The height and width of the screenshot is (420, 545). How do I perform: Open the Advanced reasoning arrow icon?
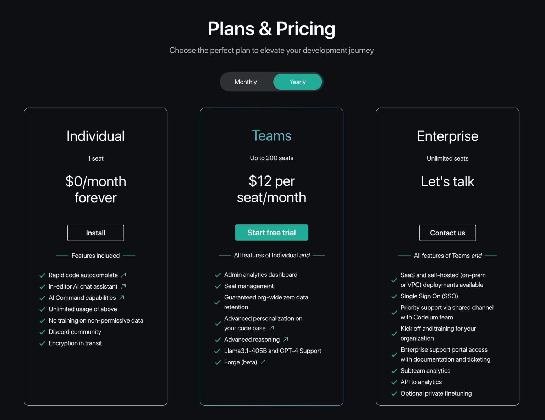[x=286, y=339]
